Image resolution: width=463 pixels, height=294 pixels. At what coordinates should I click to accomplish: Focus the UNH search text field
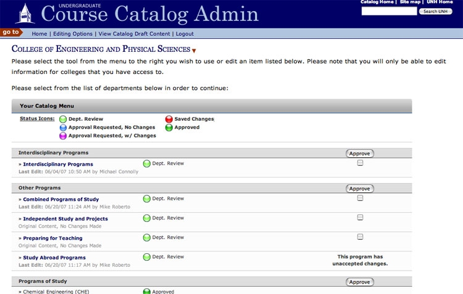(x=389, y=11)
